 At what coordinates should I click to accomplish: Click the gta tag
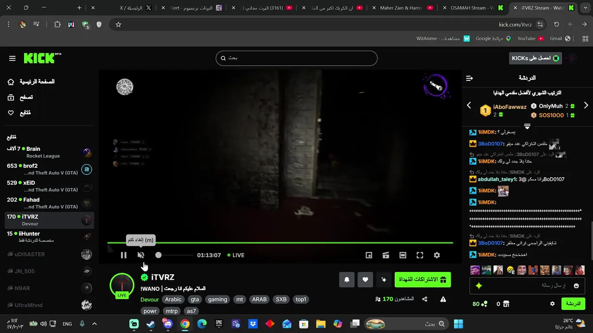tap(195, 299)
